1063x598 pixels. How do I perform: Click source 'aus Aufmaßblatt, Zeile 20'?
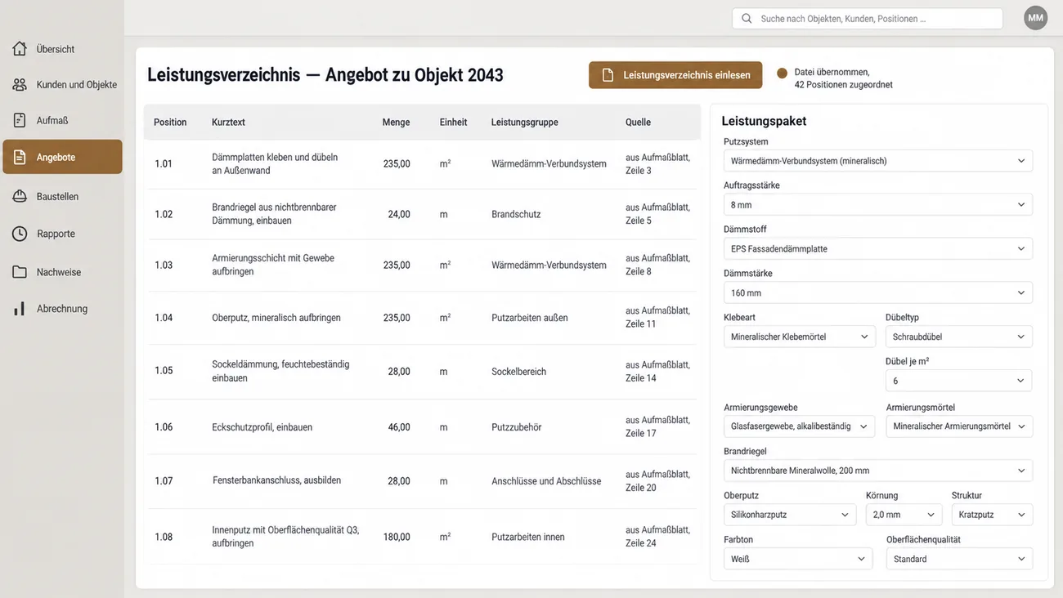pos(658,480)
